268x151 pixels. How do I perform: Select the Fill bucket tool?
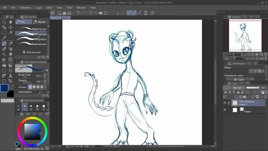4,65
